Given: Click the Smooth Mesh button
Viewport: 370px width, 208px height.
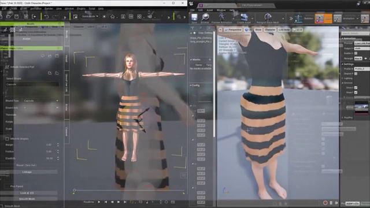Looking at the screenshot, I should point(27,199).
